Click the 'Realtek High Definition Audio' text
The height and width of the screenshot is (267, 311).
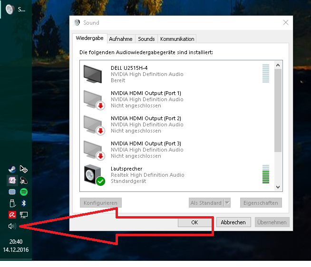(147, 175)
